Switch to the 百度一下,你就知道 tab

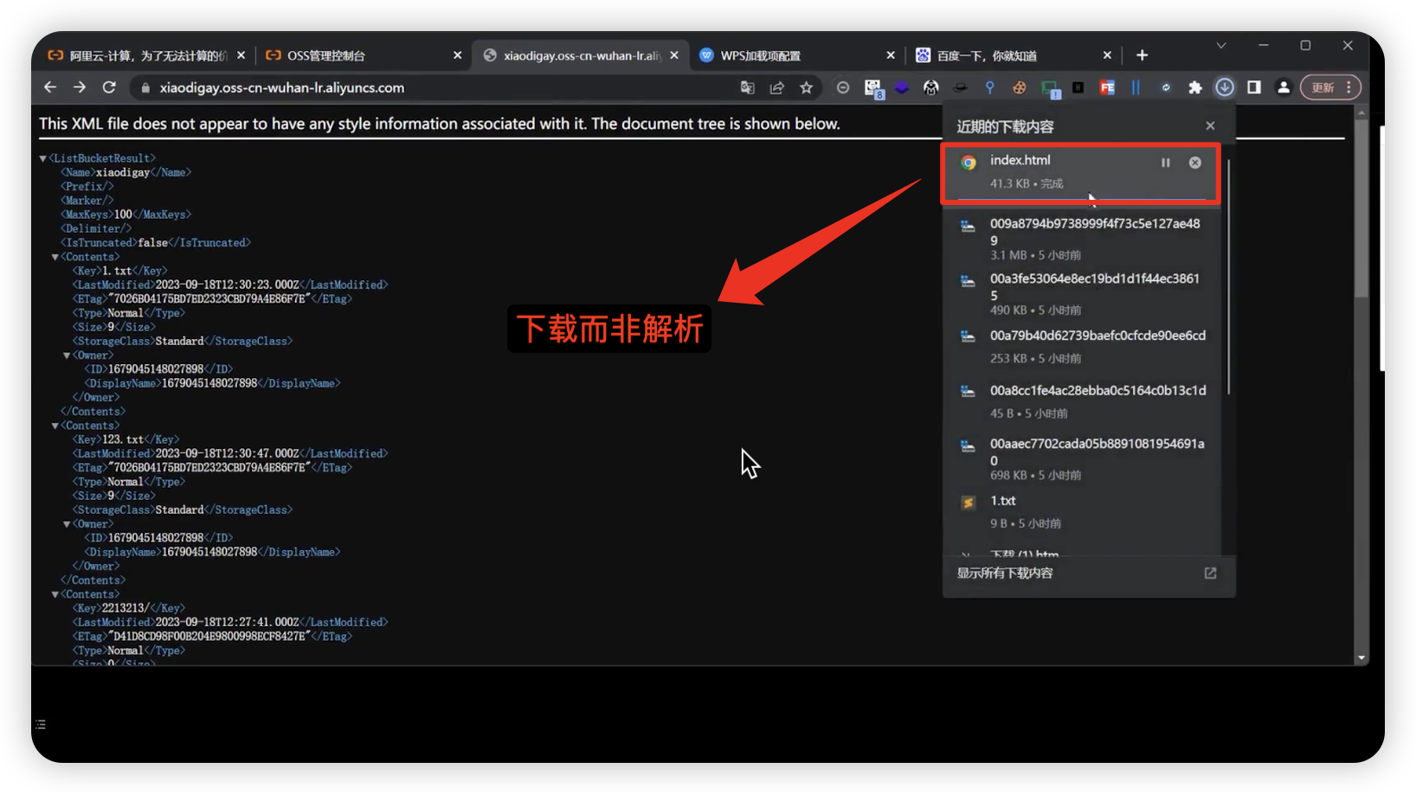pos(1014,55)
